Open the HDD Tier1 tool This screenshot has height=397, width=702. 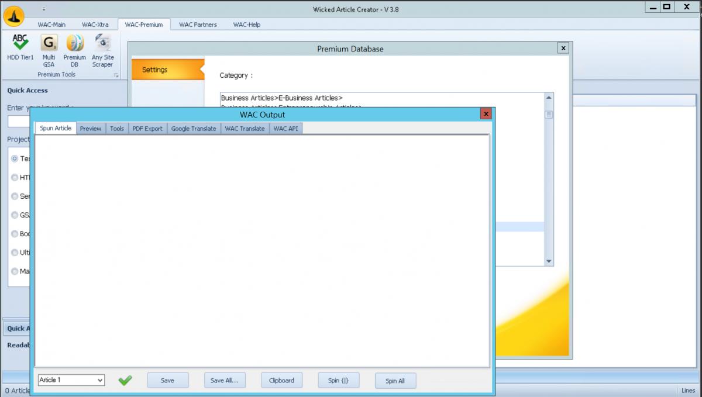click(20, 47)
